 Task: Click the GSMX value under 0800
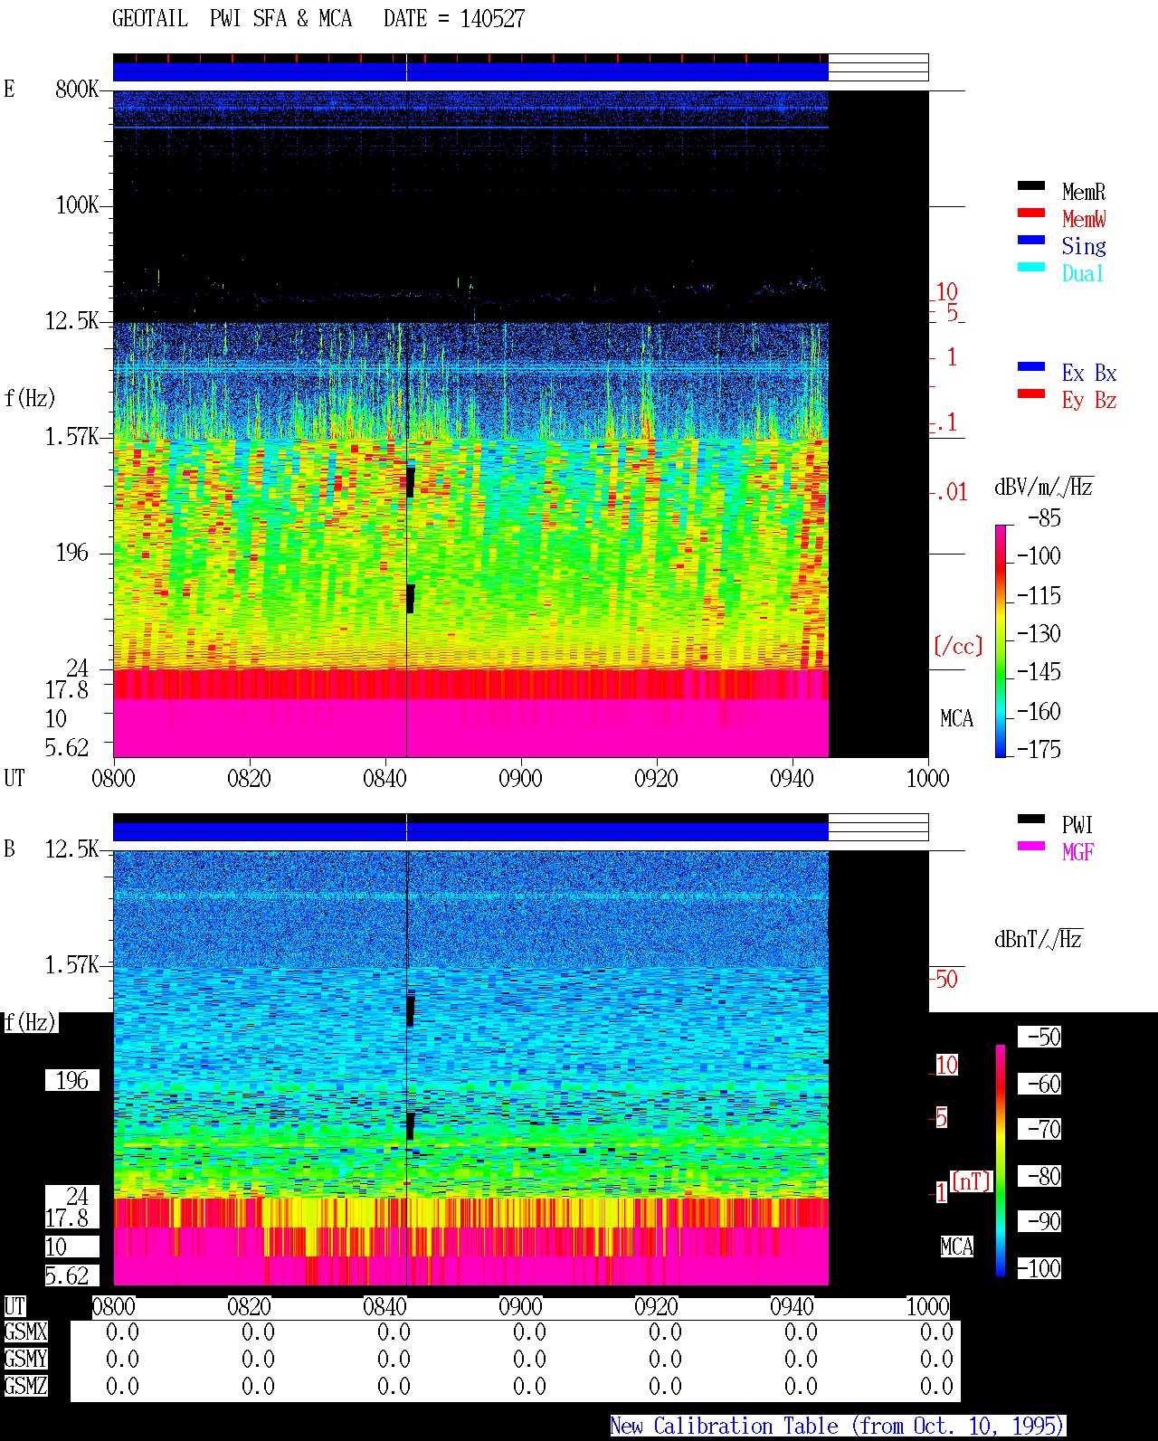click(122, 1332)
